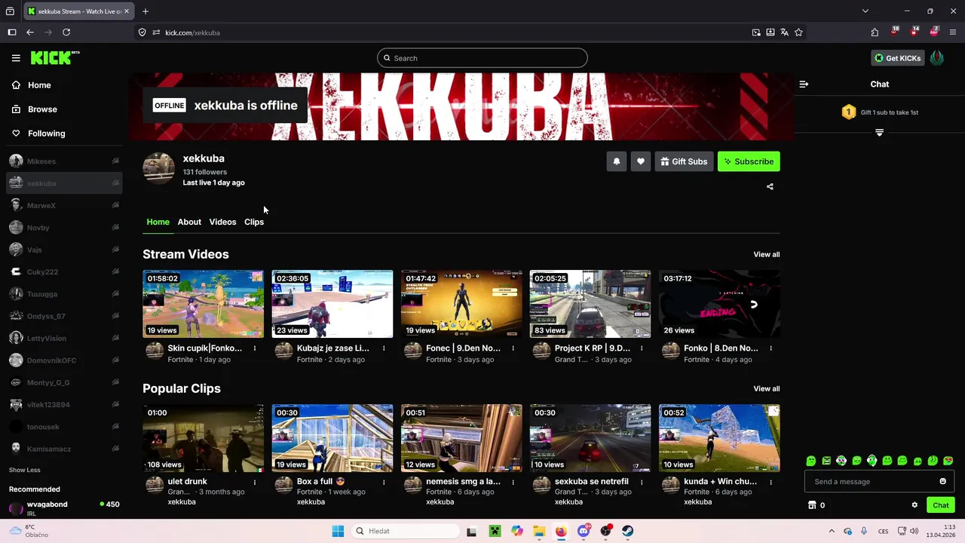Open Steam from the taskbar
Screen dimensions: 965x543
[x=627, y=531]
